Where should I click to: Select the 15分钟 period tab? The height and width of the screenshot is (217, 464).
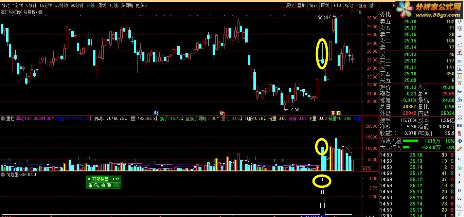[x=46, y=5]
